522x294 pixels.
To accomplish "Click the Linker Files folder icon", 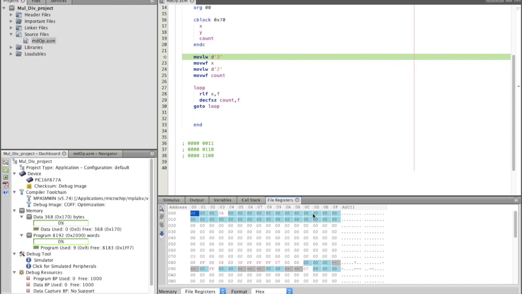I will click(x=19, y=28).
